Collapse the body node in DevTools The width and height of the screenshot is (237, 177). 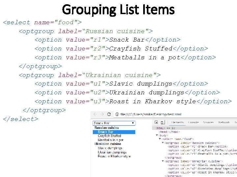pos(157,135)
